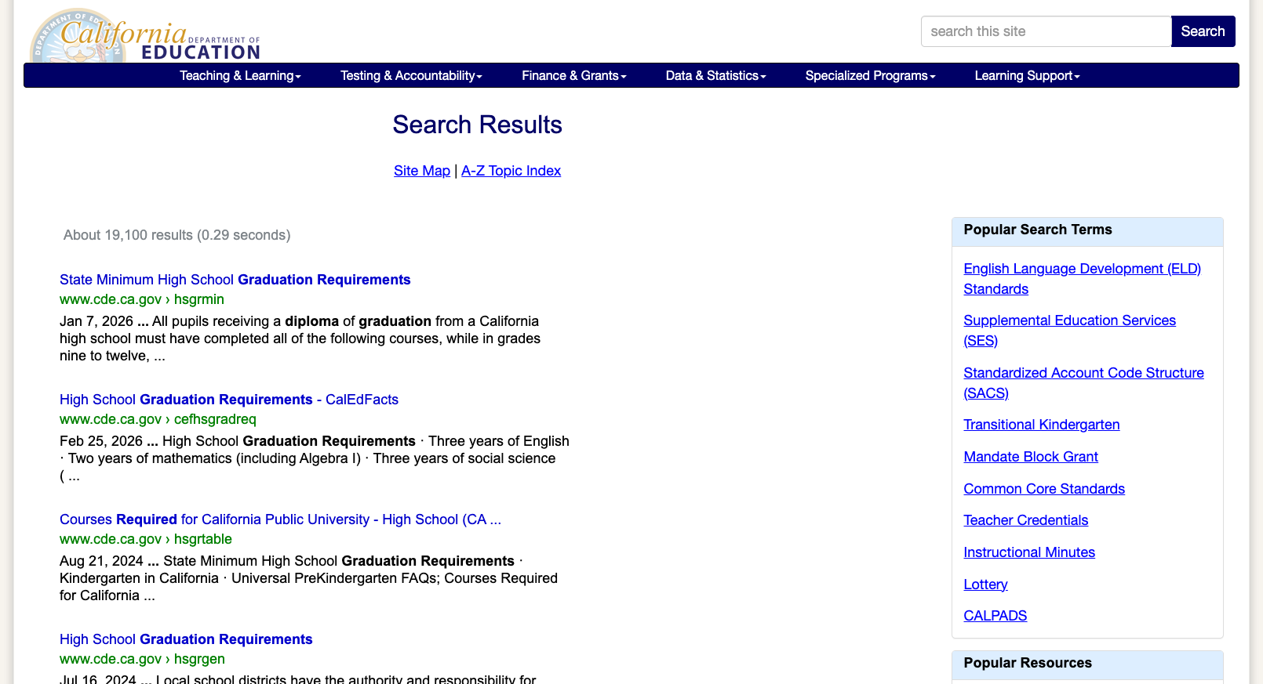Open the Teaching & Learning menu
1263x684 pixels.
[240, 75]
